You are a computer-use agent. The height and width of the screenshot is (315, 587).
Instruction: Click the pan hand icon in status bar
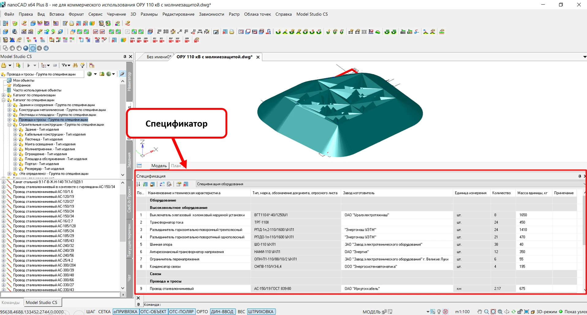(x=479, y=312)
